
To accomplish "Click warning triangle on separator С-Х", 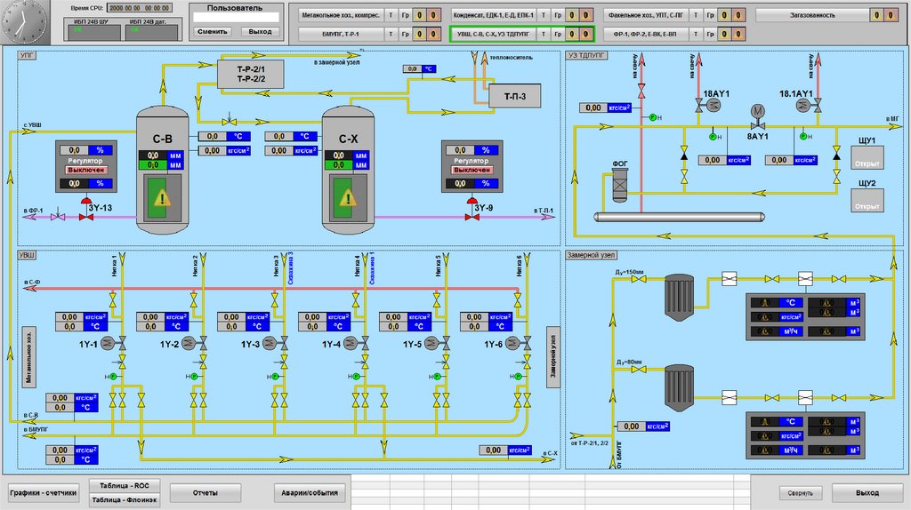I will coord(348,198).
